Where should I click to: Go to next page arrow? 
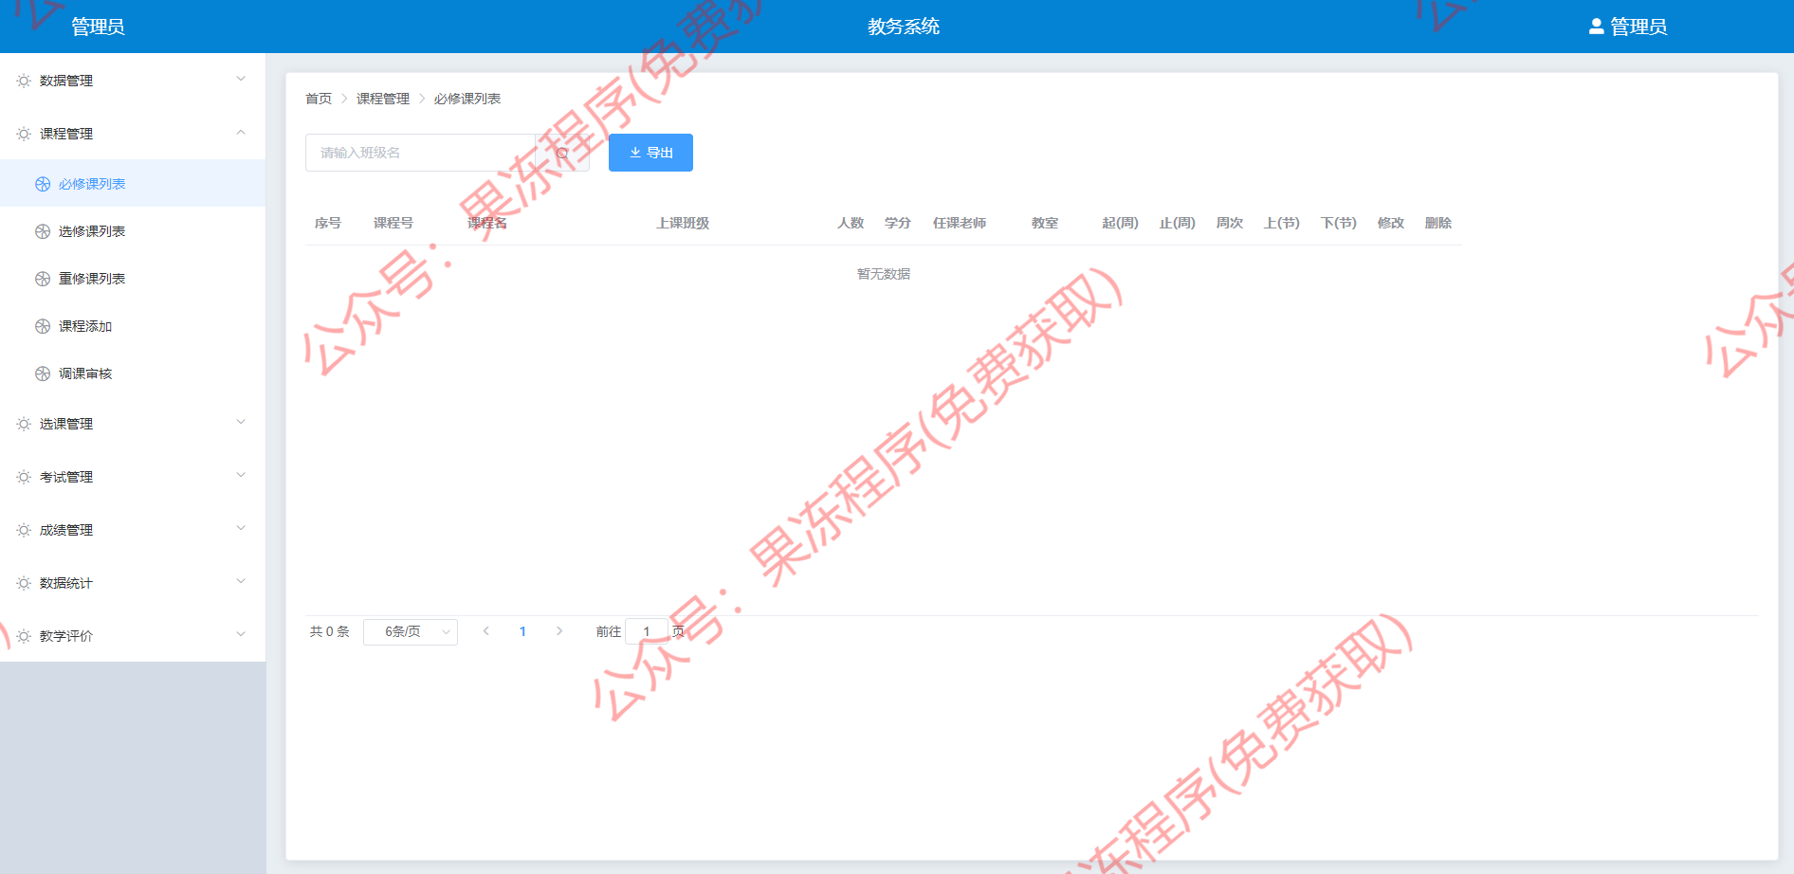click(x=559, y=631)
